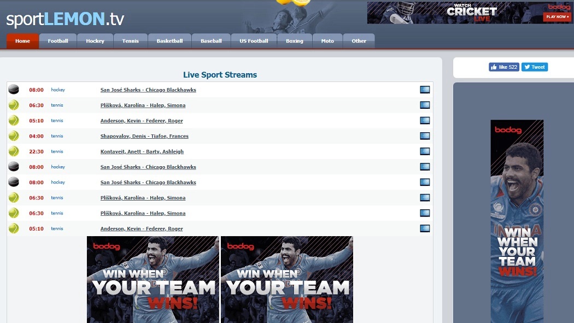Screen dimensions: 574x323
Task: Click the Facebook like 522 button
Action: point(504,67)
